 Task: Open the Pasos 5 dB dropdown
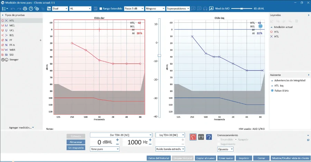coord(133,8)
